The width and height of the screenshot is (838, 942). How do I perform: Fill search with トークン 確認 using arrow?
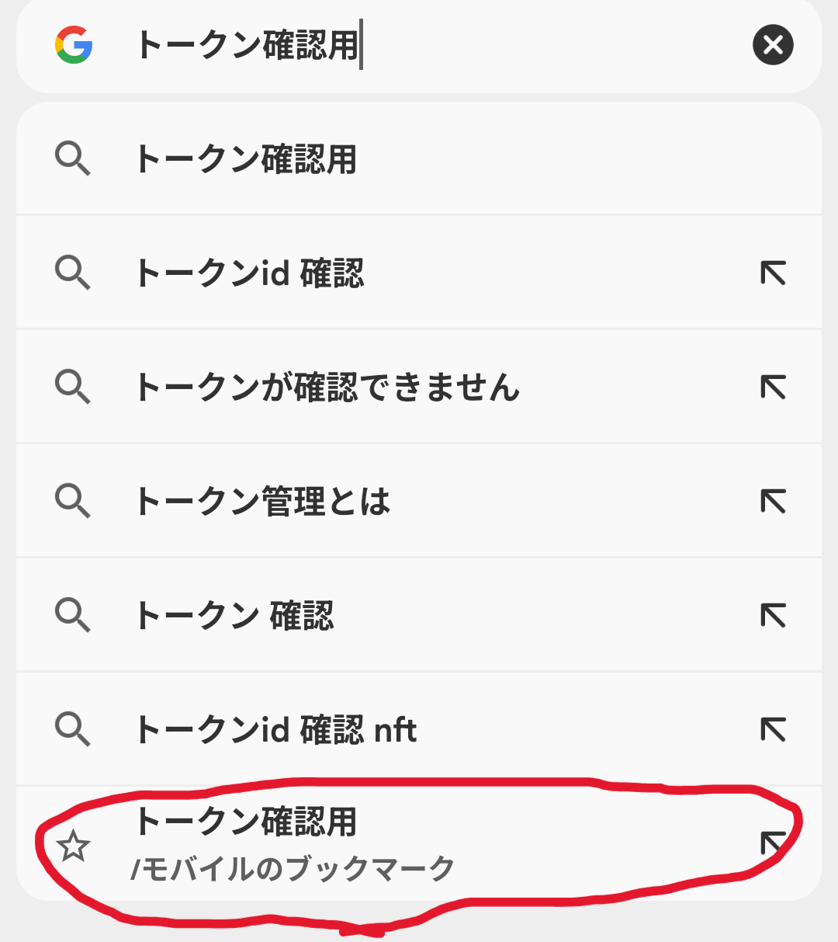(773, 615)
